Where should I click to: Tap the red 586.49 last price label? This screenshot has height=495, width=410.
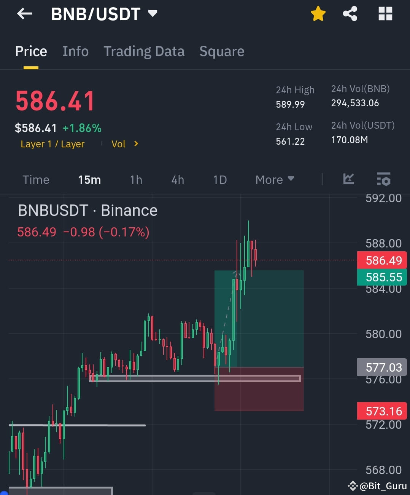click(x=381, y=260)
